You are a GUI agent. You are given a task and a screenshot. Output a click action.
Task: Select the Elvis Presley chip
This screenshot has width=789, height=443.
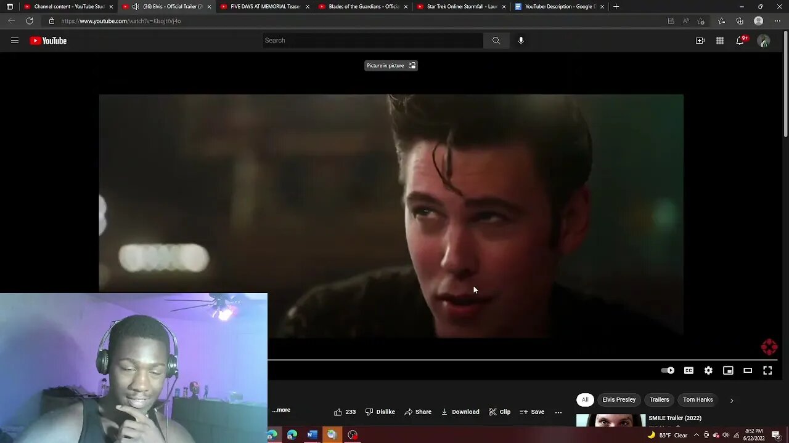(x=619, y=400)
